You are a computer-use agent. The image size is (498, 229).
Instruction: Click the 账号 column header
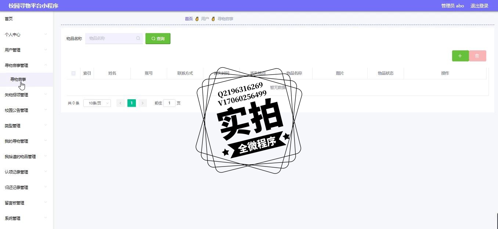tap(149, 74)
